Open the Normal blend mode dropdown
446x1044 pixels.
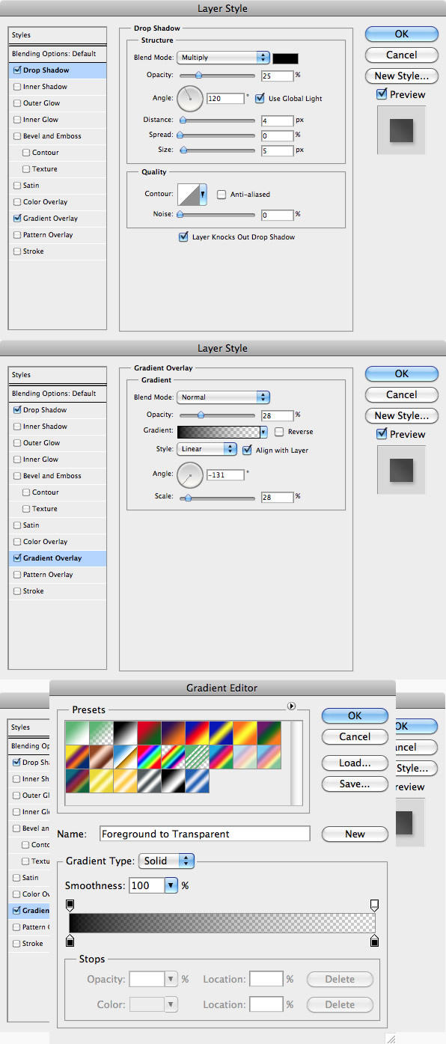pyautogui.click(x=223, y=397)
